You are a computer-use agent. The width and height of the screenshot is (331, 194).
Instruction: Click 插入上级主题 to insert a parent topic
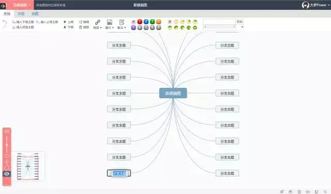click(x=47, y=22)
